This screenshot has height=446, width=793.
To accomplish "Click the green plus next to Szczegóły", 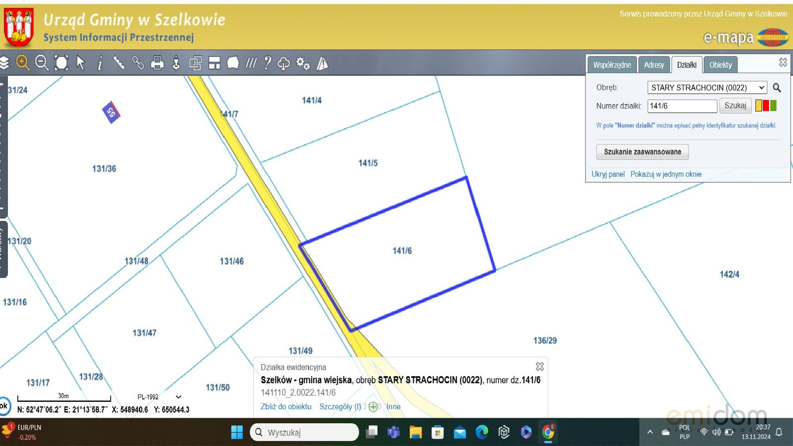I will [373, 407].
